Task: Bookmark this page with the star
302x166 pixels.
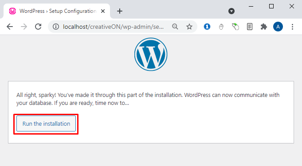Action: tap(189, 27)
